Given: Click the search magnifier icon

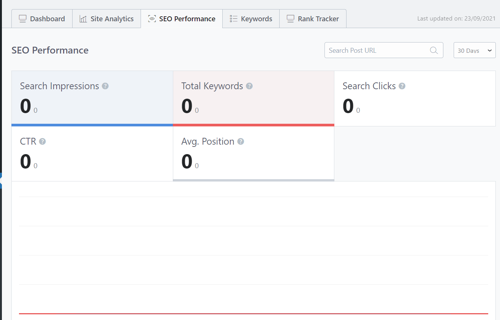Looking at the screenshot, I should 434,50.
